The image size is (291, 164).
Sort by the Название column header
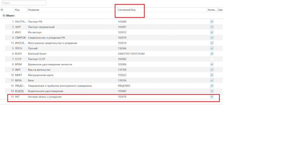click(34, 10)
